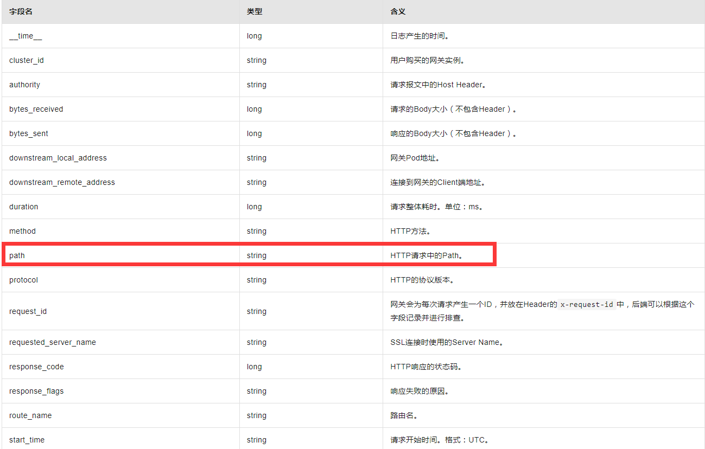The image size is (705, 449).
Task: Click the description '响应失败的原因。'
Action: point(420,391)
